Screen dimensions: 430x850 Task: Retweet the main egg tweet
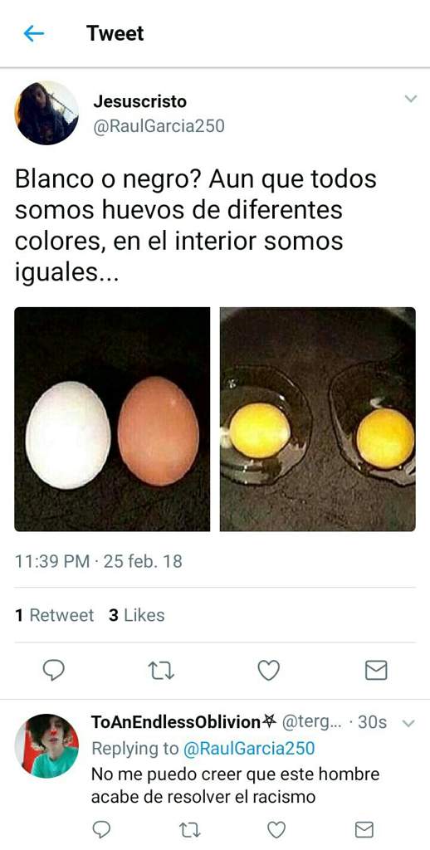pos(161,671)
